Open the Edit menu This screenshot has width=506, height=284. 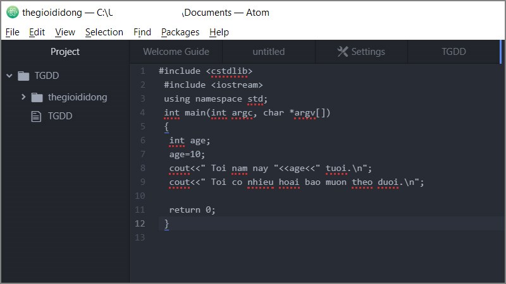tap(37, 32)
